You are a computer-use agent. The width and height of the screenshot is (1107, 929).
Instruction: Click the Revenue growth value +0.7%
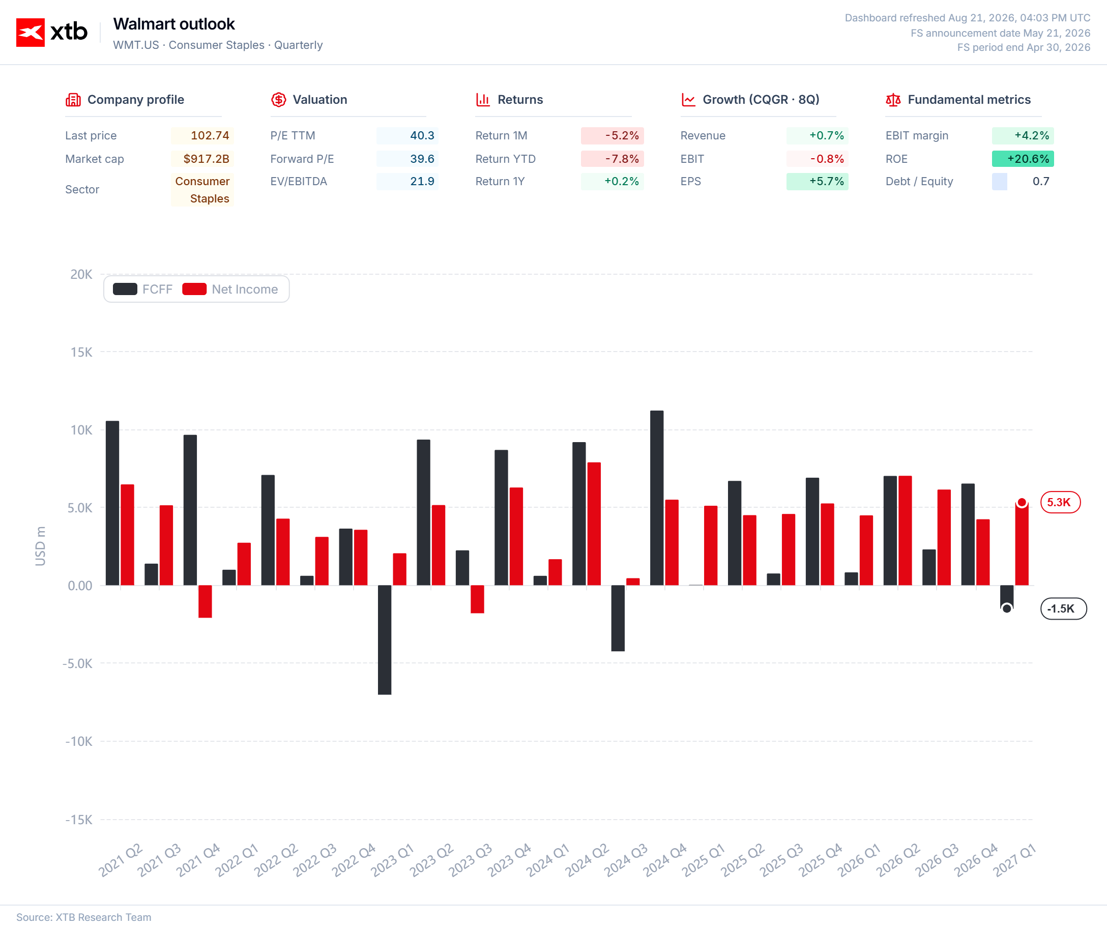[x=817, y=135]
